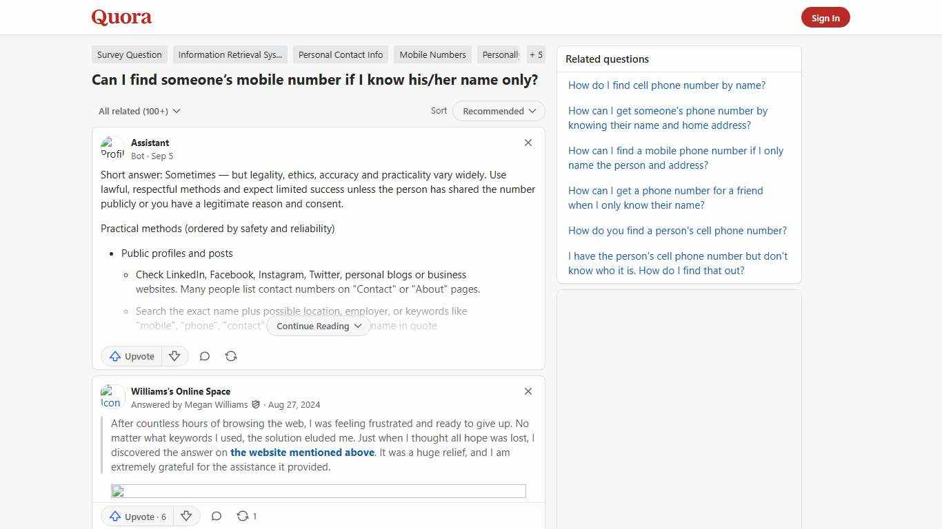Image resolution: width=942 pixels, height=529 pixels.
Task: Open the All related filter dropdown
Action: point(140,111)
